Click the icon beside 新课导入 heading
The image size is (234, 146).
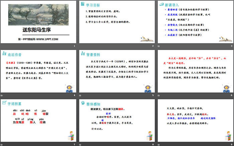click(x=161, y=4)
